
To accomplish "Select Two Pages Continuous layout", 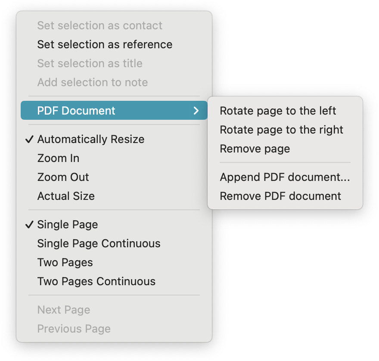I will point(96,281).
